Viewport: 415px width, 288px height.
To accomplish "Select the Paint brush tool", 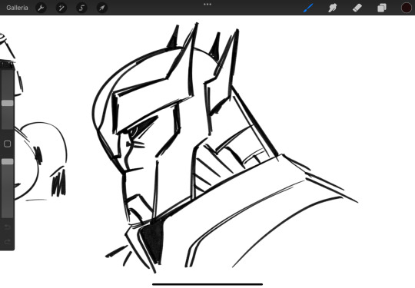I will pyautogui.click(x=308, y=8).
